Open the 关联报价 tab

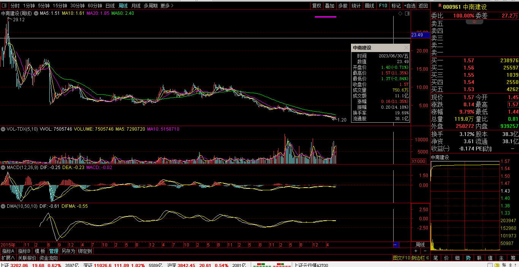pyautogui.click(x=27, y=258)
